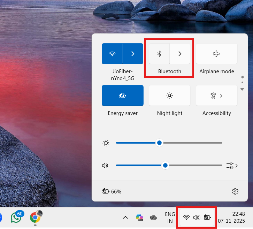This screenshot has width=253, height=229.
Task: Launch Google Chrome from the taskbar
Action: 35,217
